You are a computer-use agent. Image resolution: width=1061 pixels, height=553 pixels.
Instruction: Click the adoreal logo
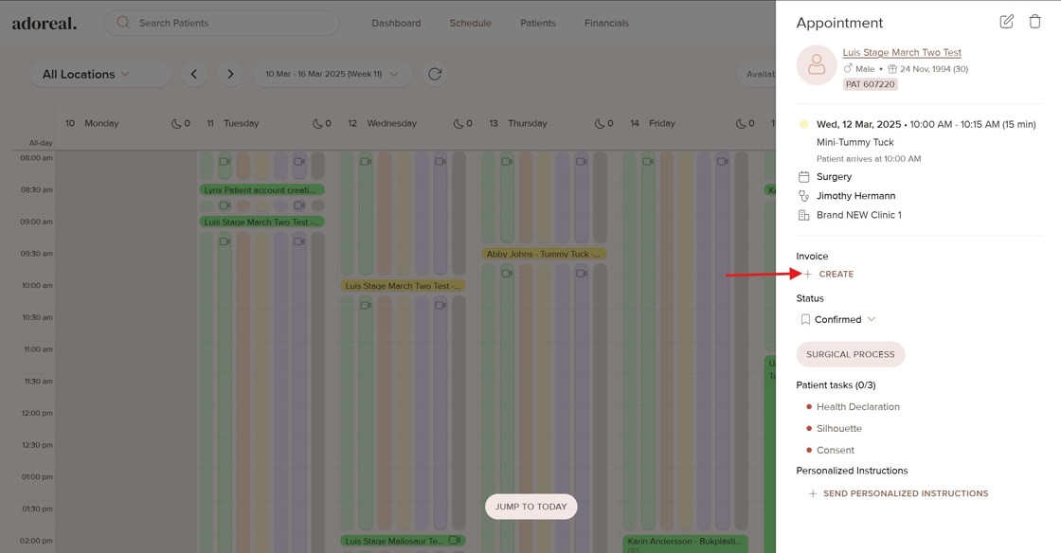click(45, 23)
